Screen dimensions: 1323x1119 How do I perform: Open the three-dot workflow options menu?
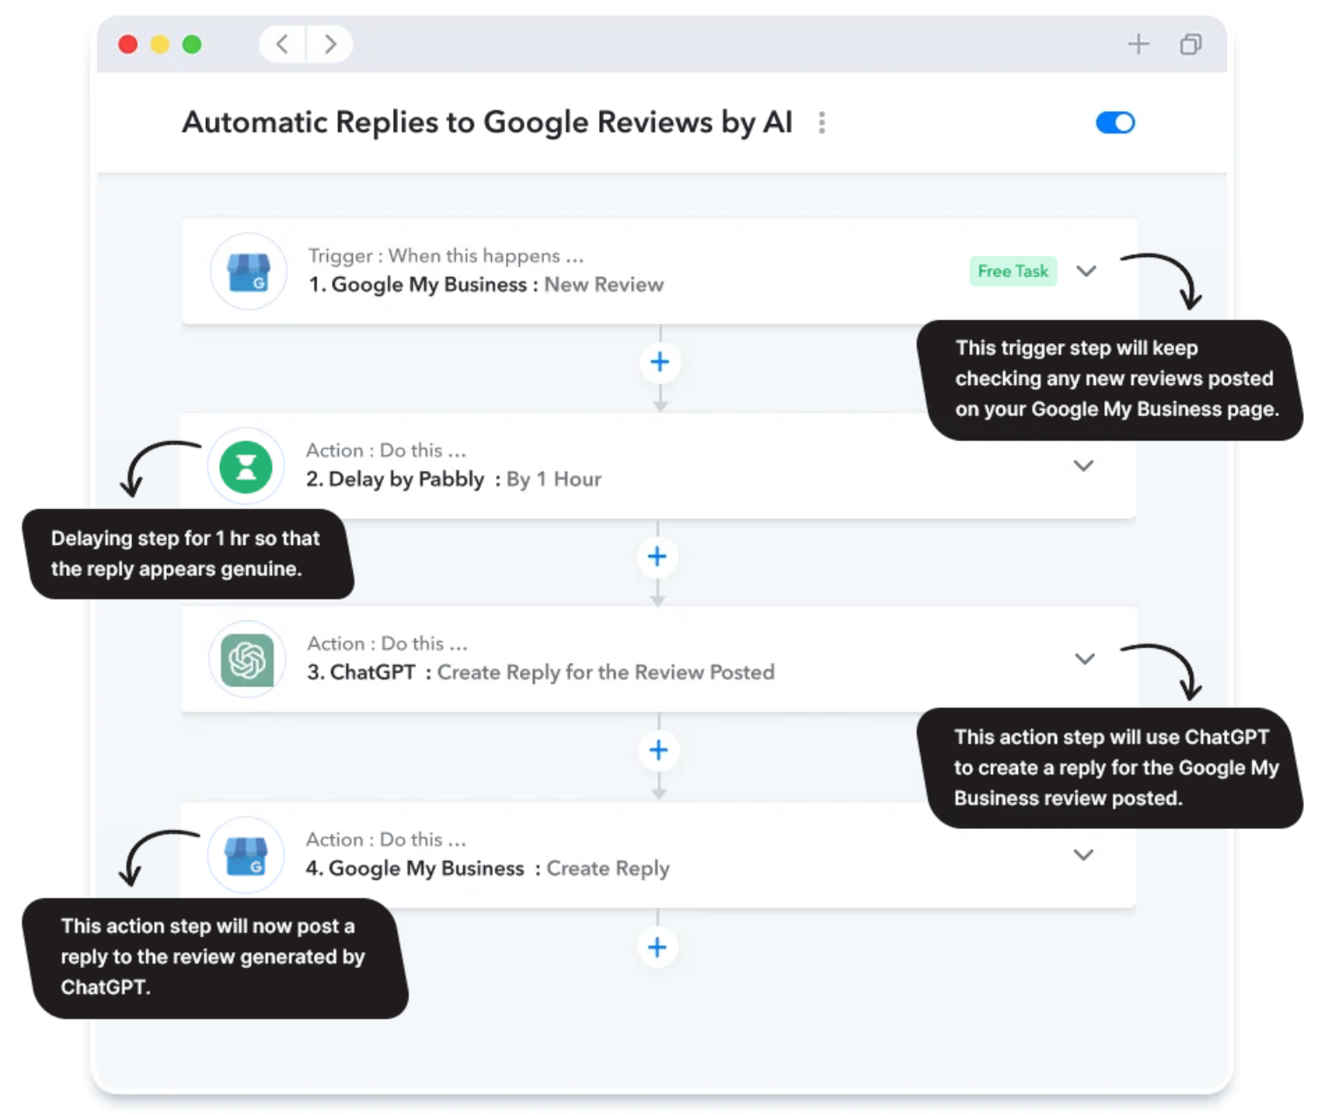[x=821, y=122]
